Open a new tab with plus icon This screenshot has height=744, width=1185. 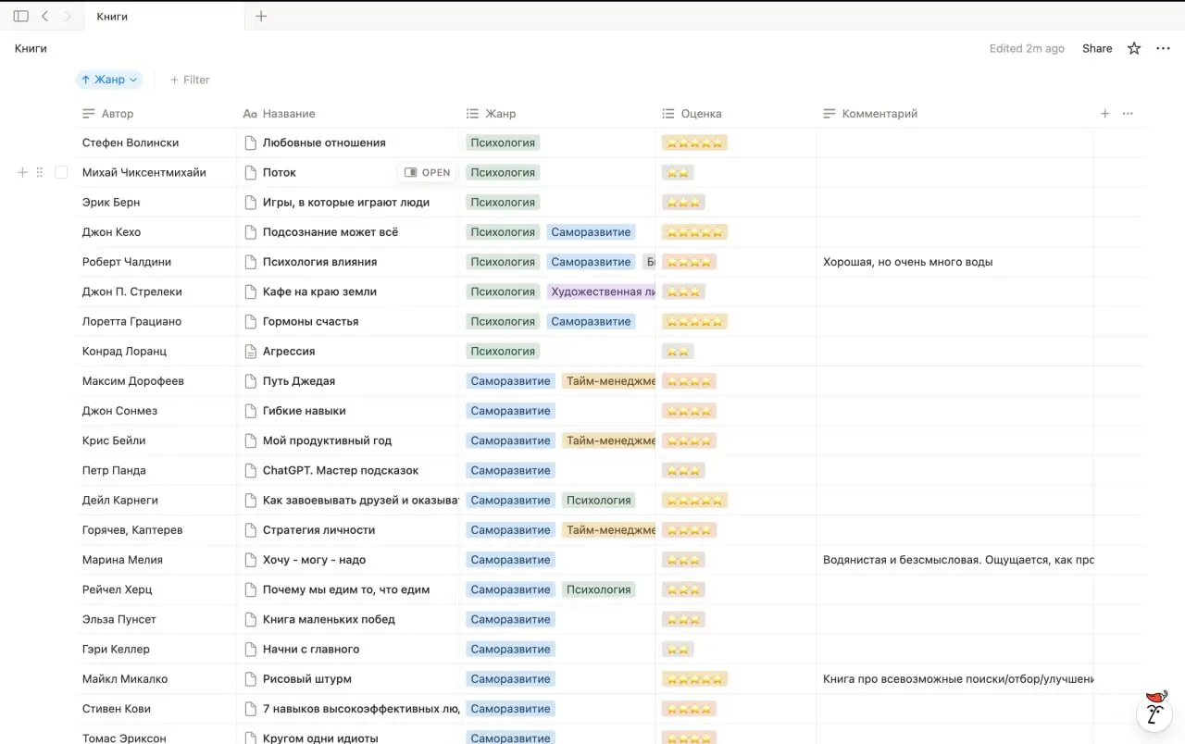pyautogui.click(x=261, y=17)
